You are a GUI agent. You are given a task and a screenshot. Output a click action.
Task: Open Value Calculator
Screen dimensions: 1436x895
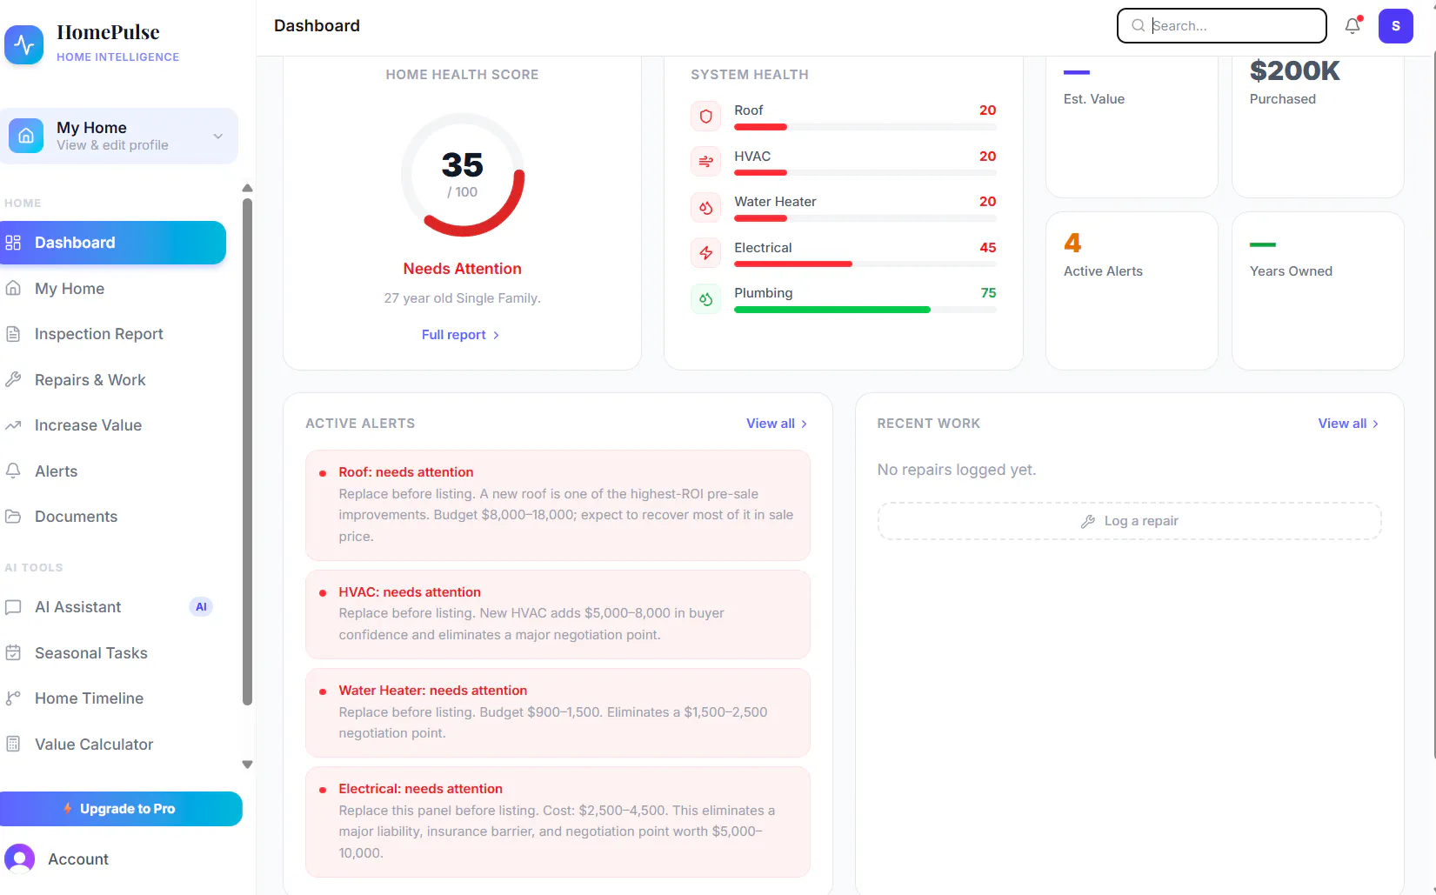pyautogui.click(x=113, y=745)
